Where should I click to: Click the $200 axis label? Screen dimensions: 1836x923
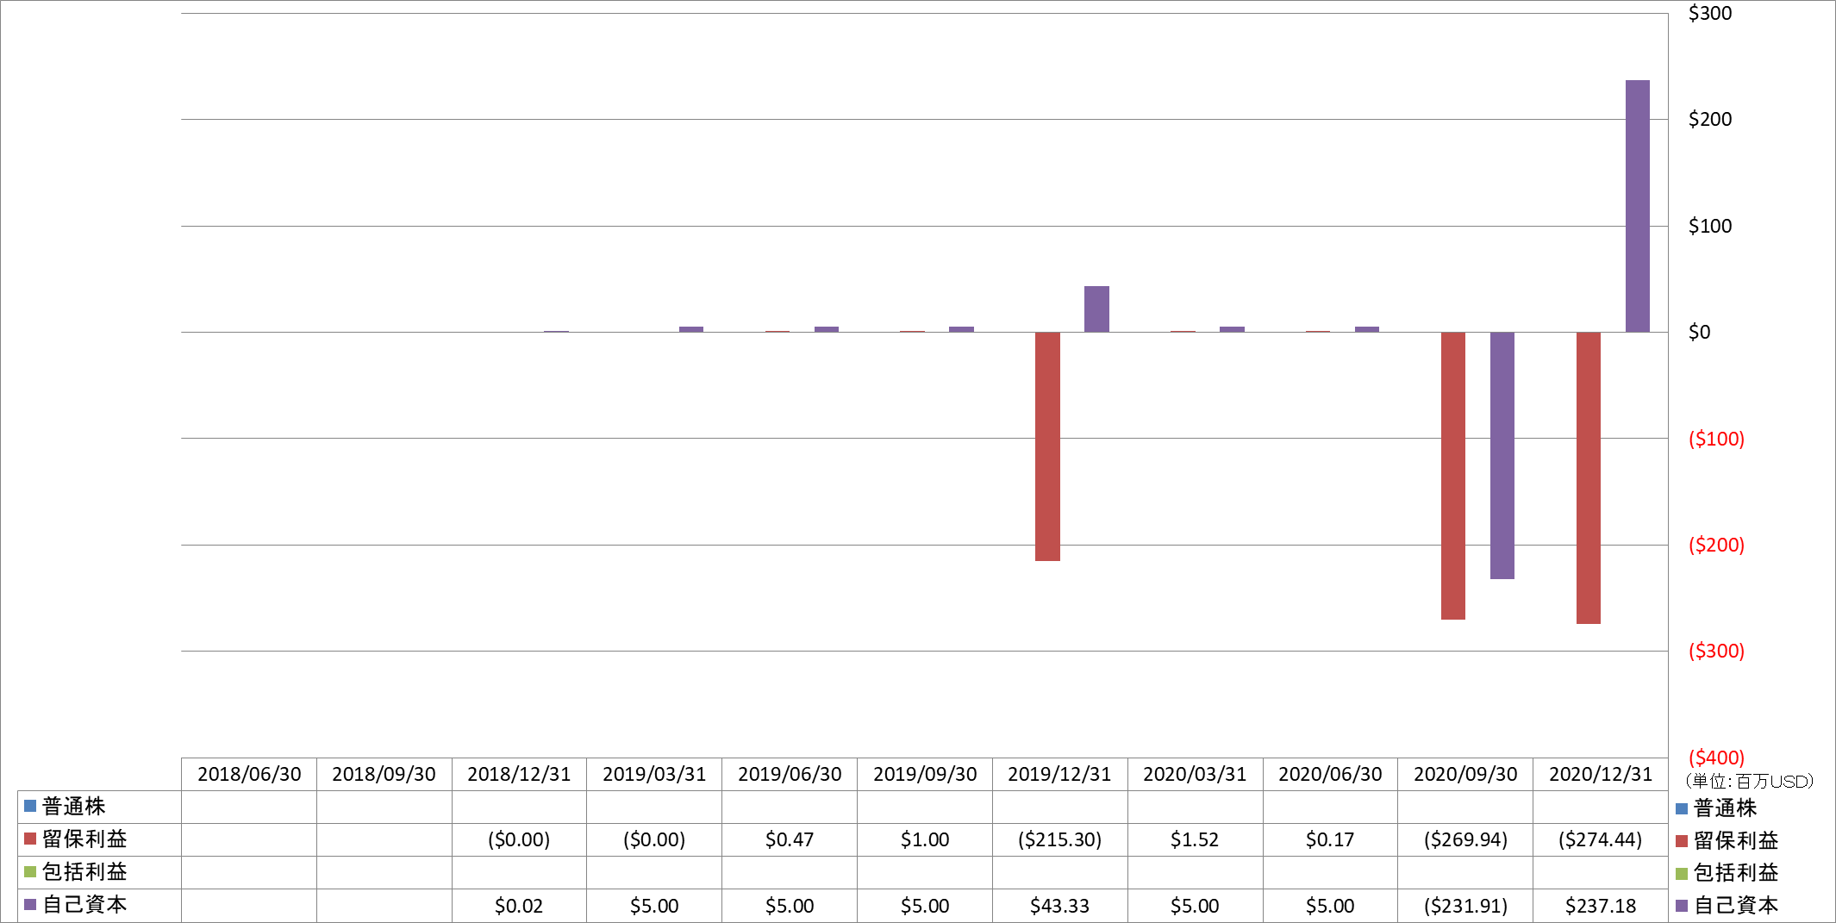click(1710, 119)
